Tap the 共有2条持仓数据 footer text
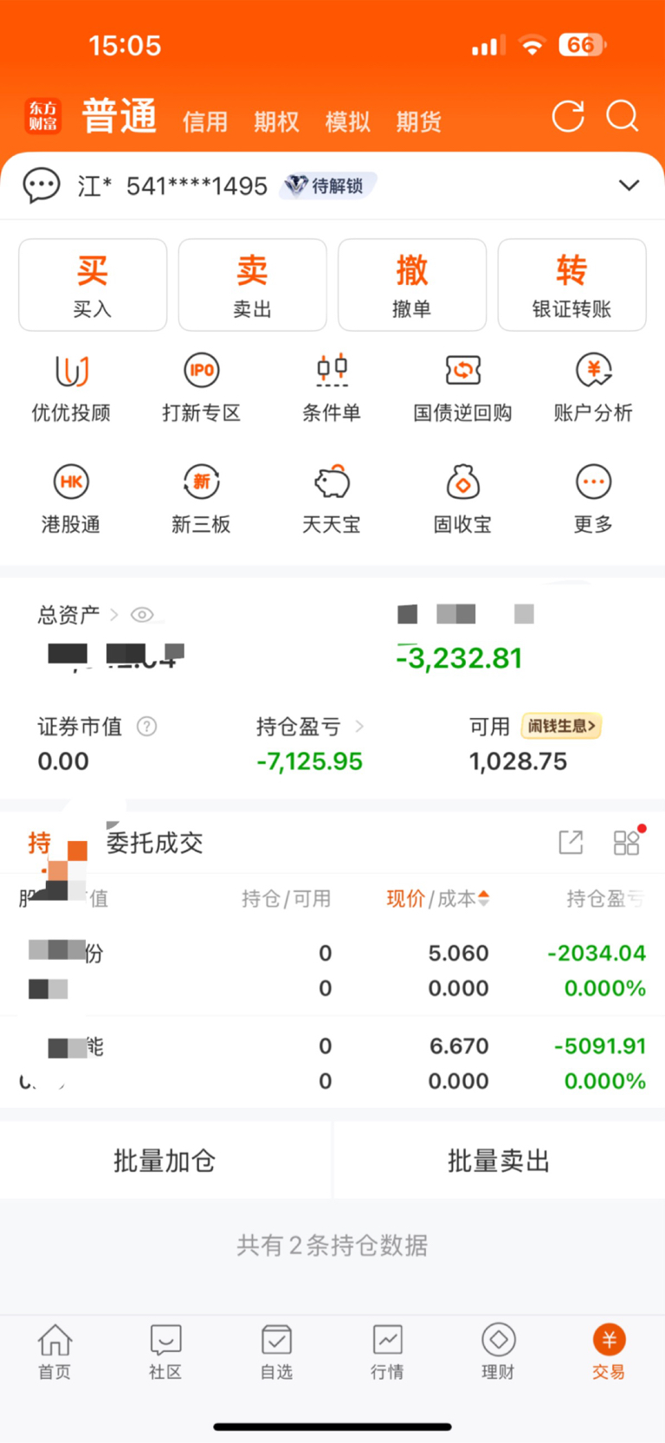The height and width of the screenshot is (1443, 665). click(x=332, y=1246)
